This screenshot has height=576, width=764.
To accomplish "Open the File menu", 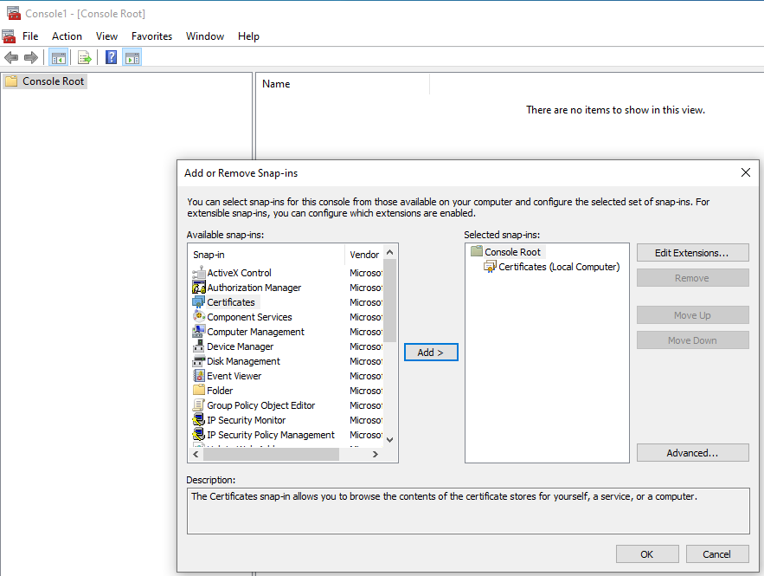I will click(x=30, y=36).
